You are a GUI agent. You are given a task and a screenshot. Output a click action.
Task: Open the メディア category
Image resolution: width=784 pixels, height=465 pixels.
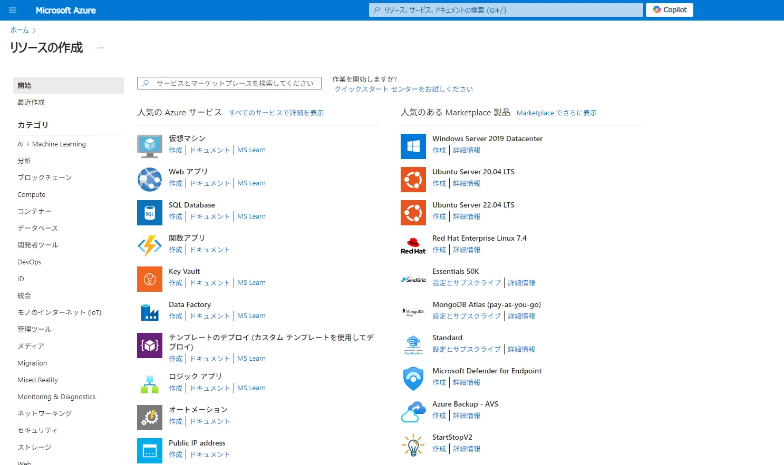point(31,346)
